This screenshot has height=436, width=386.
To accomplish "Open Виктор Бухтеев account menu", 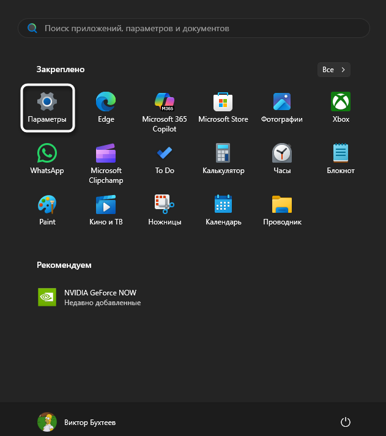I will click(76, 422).
